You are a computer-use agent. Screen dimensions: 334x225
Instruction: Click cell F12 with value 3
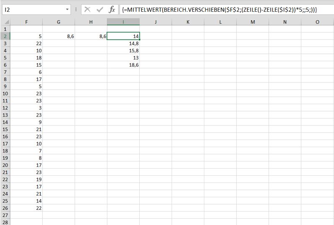tap(26, 108)
